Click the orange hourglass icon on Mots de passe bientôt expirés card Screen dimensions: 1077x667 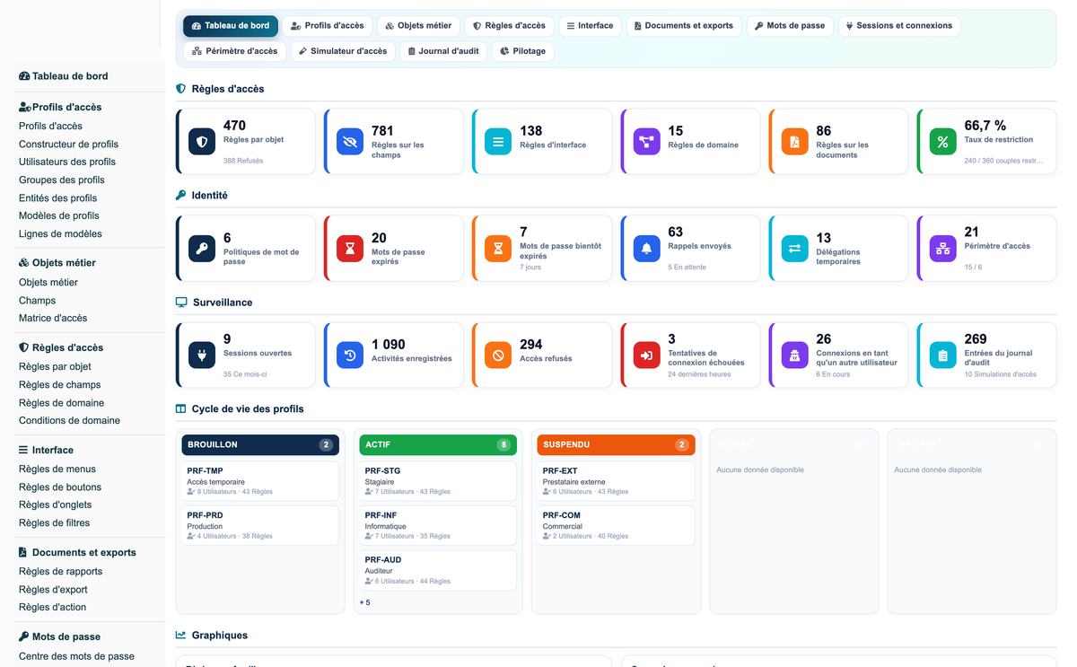click(498, 249)
